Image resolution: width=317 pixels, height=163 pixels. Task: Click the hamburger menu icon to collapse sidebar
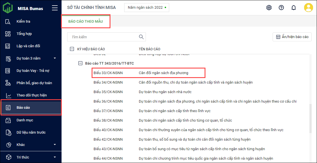[x=55, y=8]
